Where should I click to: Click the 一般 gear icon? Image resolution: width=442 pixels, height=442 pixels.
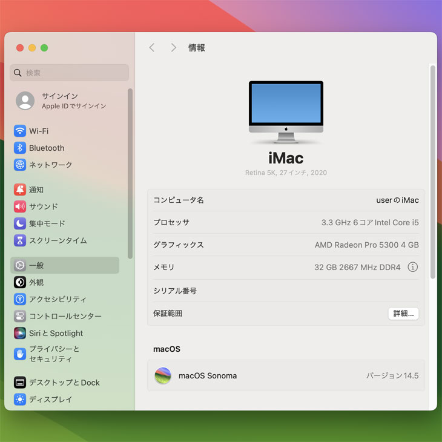20,265
